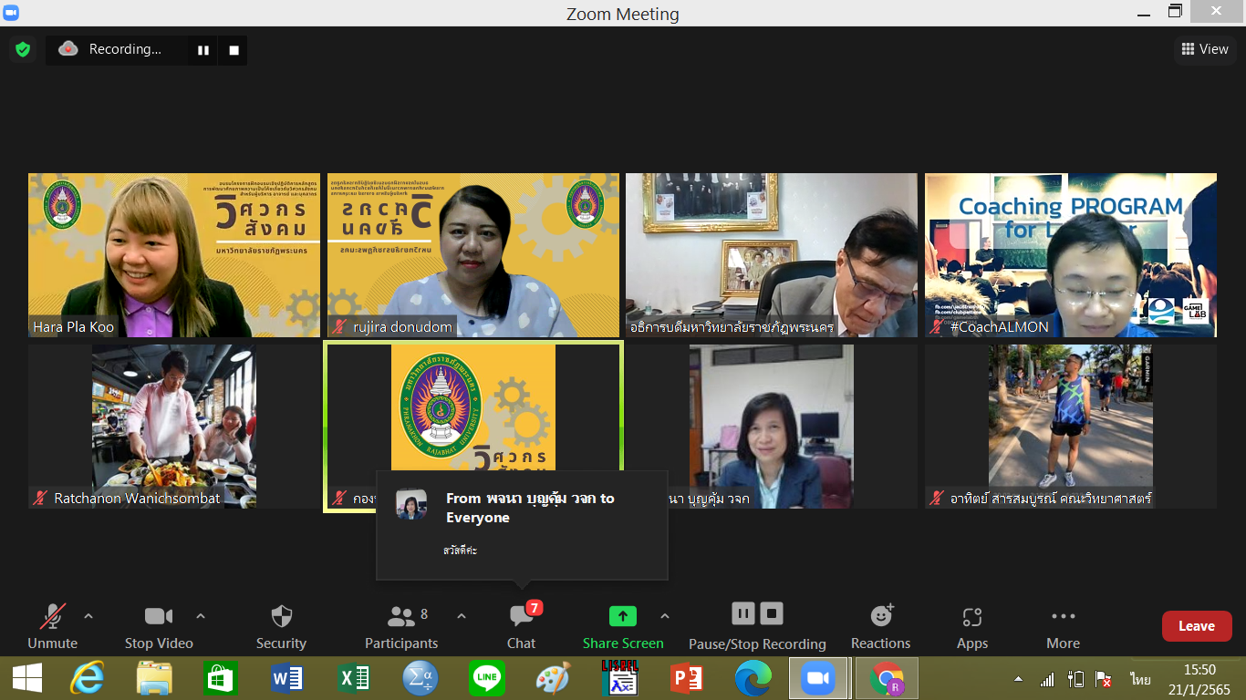Open the Windows Store taskbar icon
Image resolution: width=1246 pixels, height=700 pixels.
(x=221, y=679)
